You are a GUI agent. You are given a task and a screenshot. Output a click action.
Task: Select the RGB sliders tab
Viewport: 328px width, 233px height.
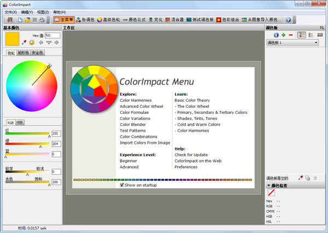(x=10, y=122)
